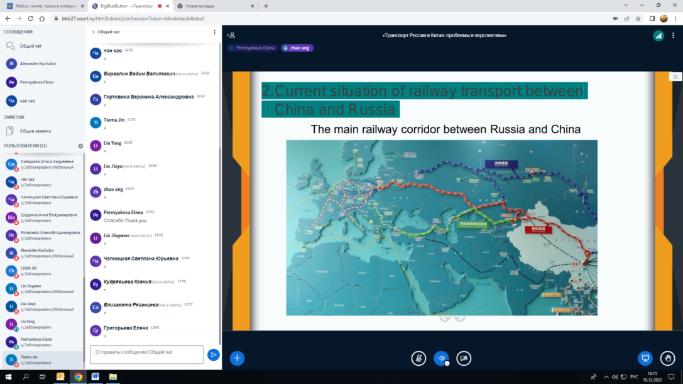Toggle the share webcam button
Viewport: 683px width, 384px height.
[464, 358]
